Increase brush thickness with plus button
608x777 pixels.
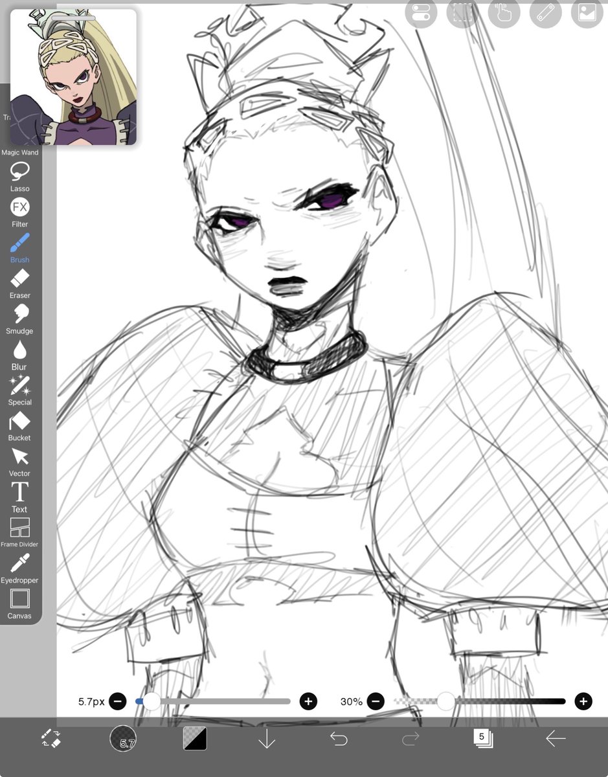pos(308,701)
